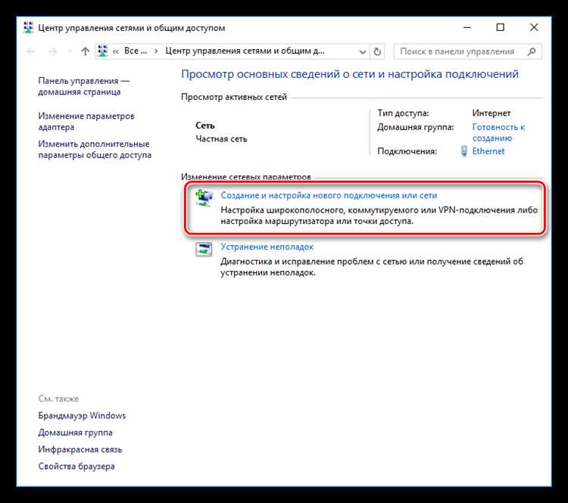Open the recent locations dropdown arrow
Screen dimensions: 568x503
[x=70, y=51]
